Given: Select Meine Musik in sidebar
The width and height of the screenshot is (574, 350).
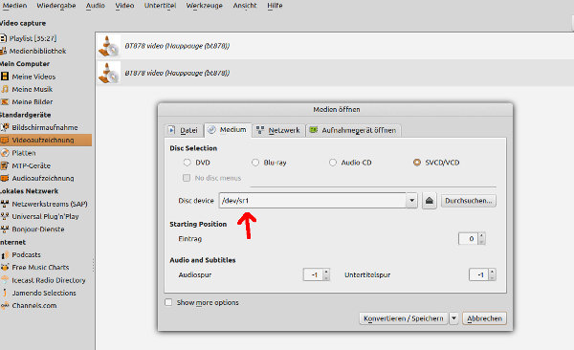Looking at the screenshot, I should [x=27, y=89].
